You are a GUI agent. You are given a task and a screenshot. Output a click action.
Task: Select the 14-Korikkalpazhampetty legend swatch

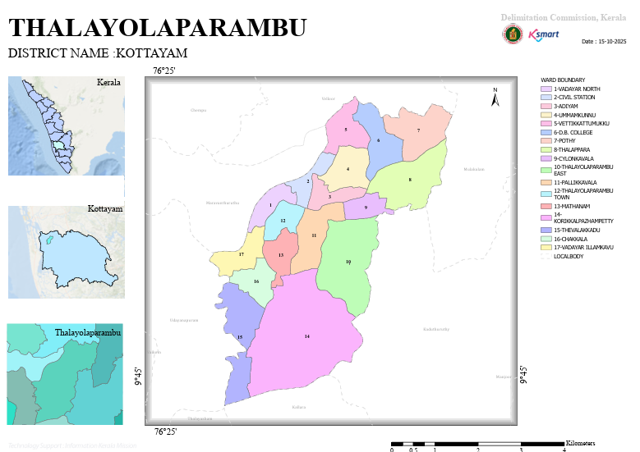[546, 217]
